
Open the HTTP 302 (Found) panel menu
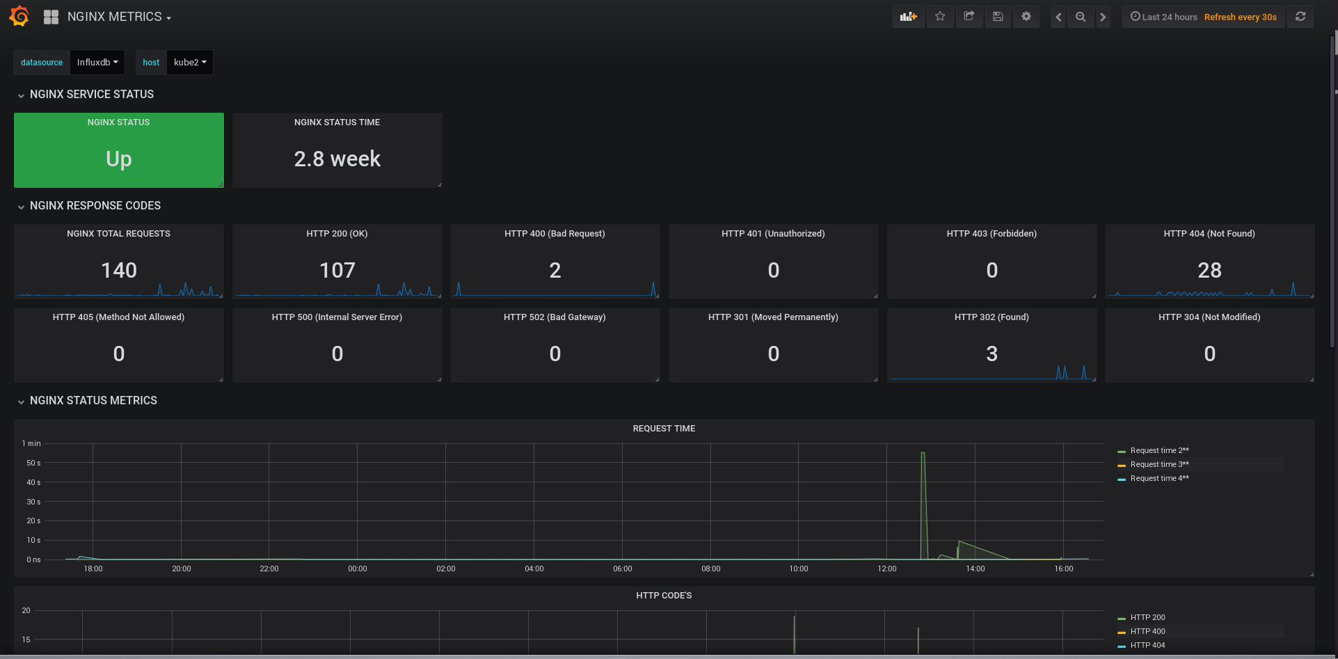[992, 317]
